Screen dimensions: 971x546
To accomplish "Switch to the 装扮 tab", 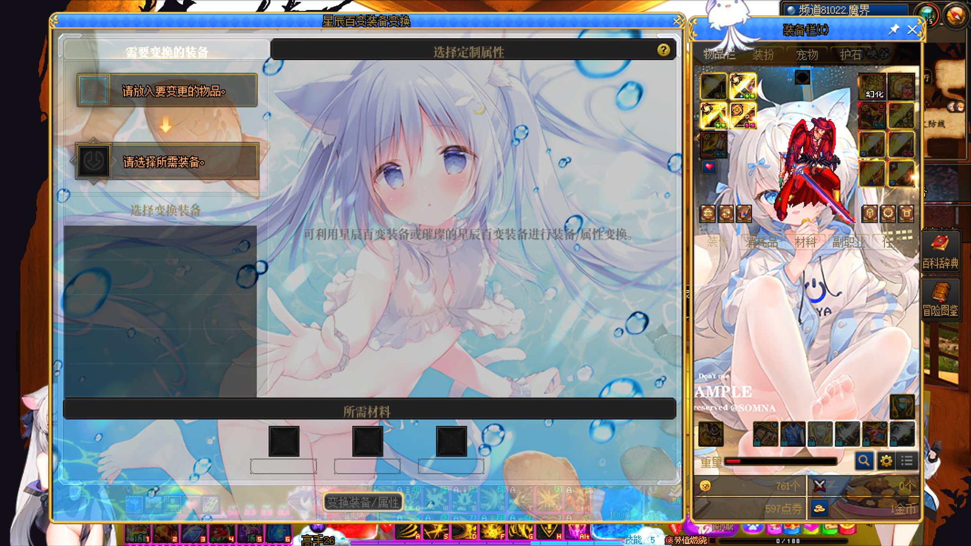I will 763,55.
